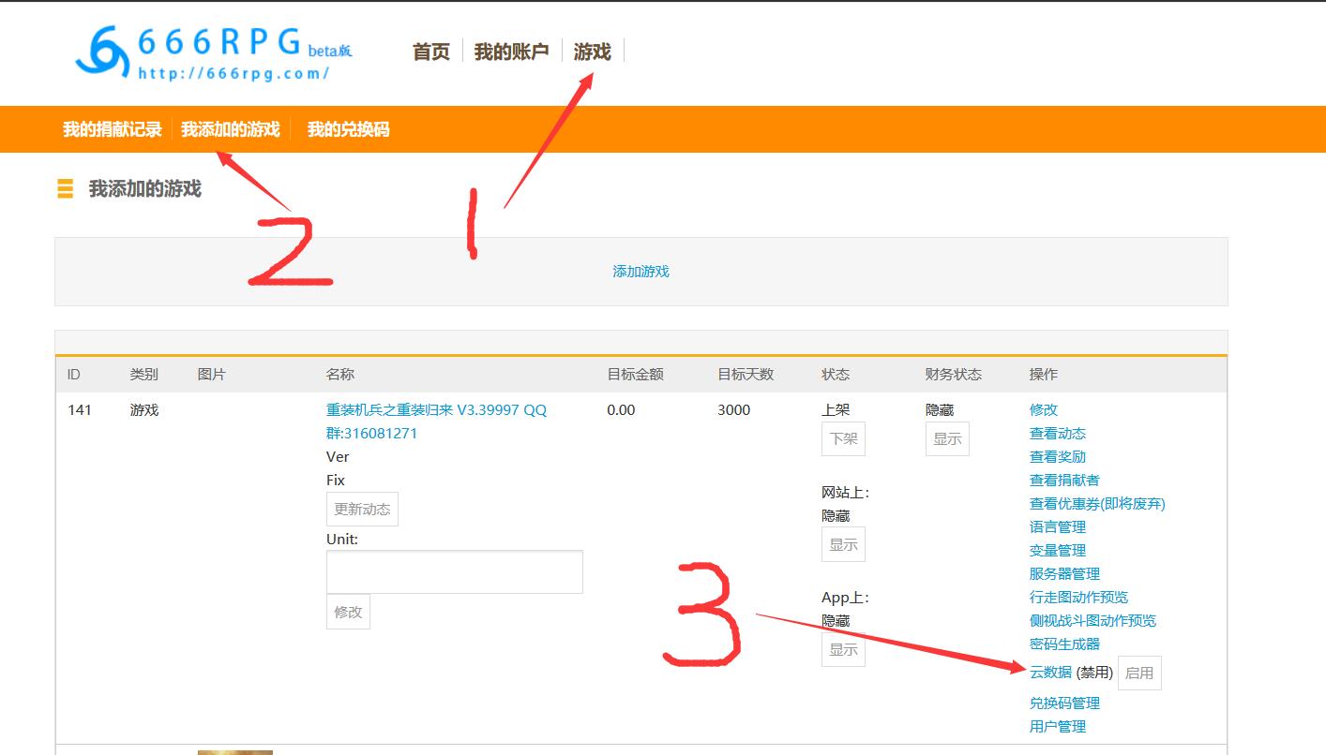The width and height of the screenshot is (1326, 755).
Task: Click 显示 button under App上 隐藏
Action: (x=843, y=649)
